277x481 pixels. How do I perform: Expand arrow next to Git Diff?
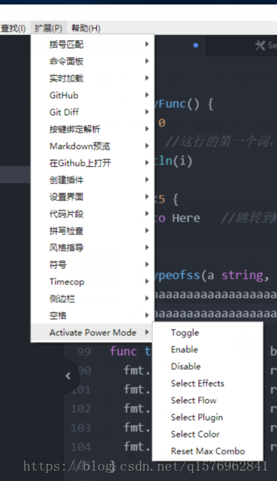(147, 112)
